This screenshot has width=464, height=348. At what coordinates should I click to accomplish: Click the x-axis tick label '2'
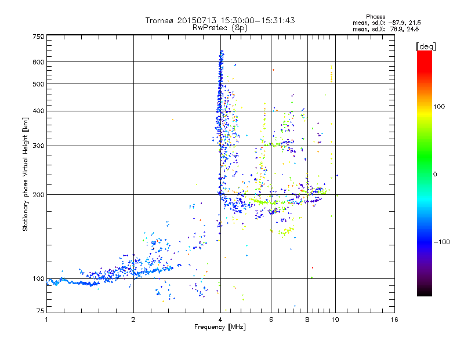(x=133, y=320)
